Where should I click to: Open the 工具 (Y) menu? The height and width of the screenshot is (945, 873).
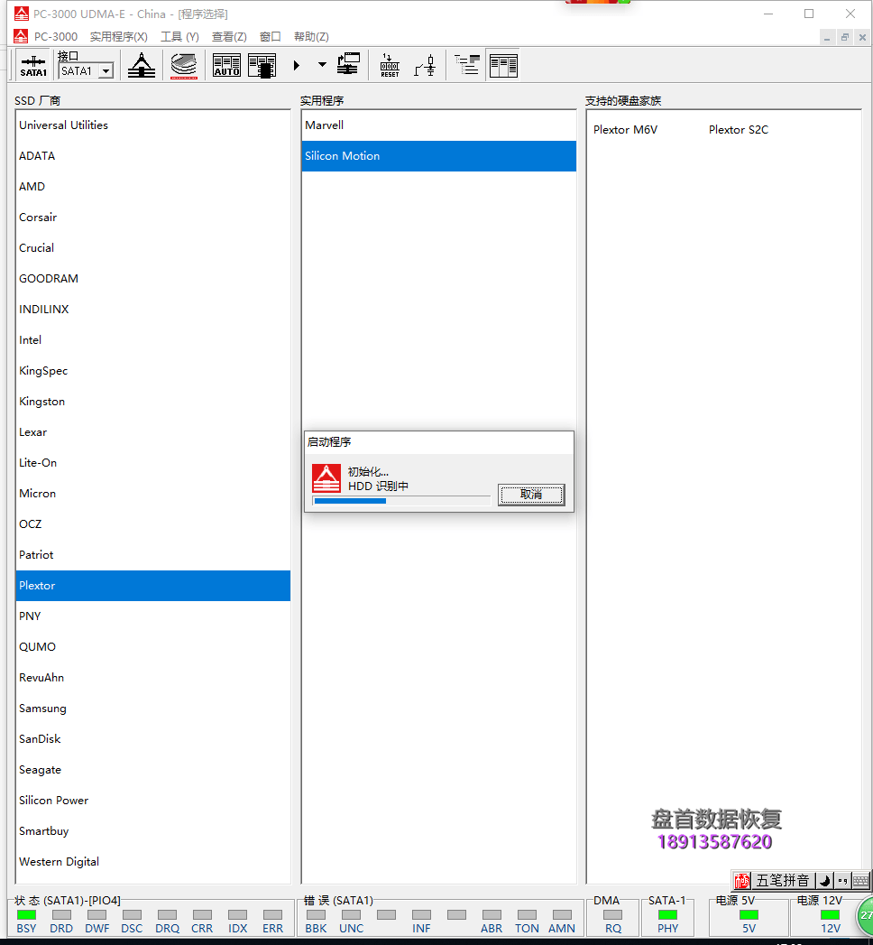point(179,37)
